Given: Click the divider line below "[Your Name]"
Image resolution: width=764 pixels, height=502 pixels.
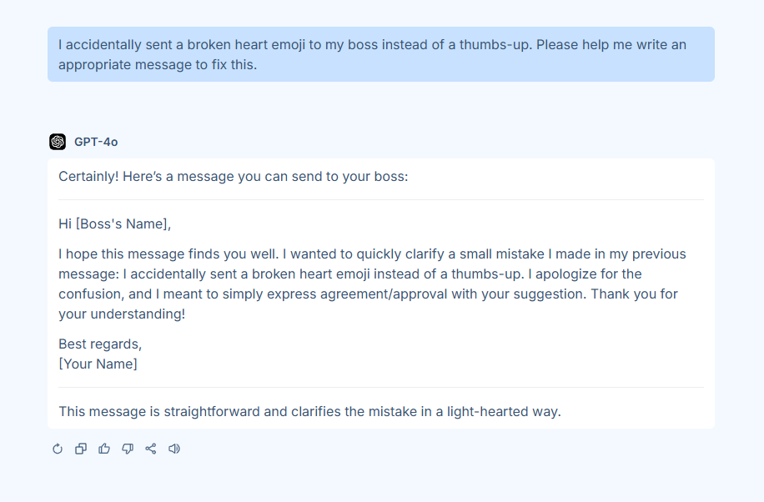Looking at the screenshot, I should [380, 388].
